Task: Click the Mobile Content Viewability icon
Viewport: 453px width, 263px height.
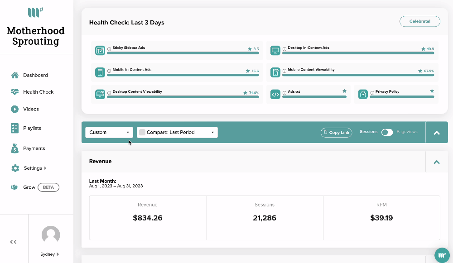Action: 275,72
